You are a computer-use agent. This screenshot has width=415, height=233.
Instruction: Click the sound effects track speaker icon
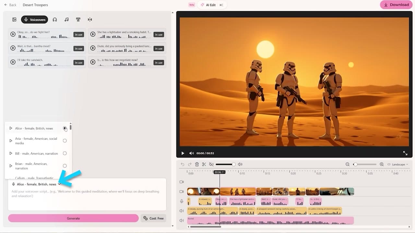pos(182,211)
